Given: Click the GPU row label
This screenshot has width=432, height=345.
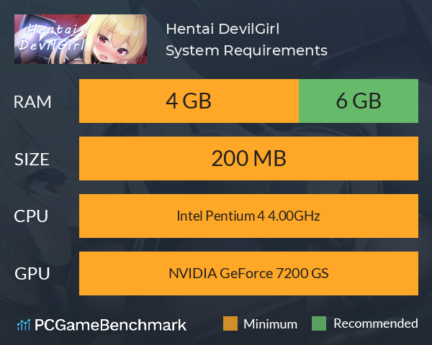Looking at the screenshot, I should pos(32,274).
